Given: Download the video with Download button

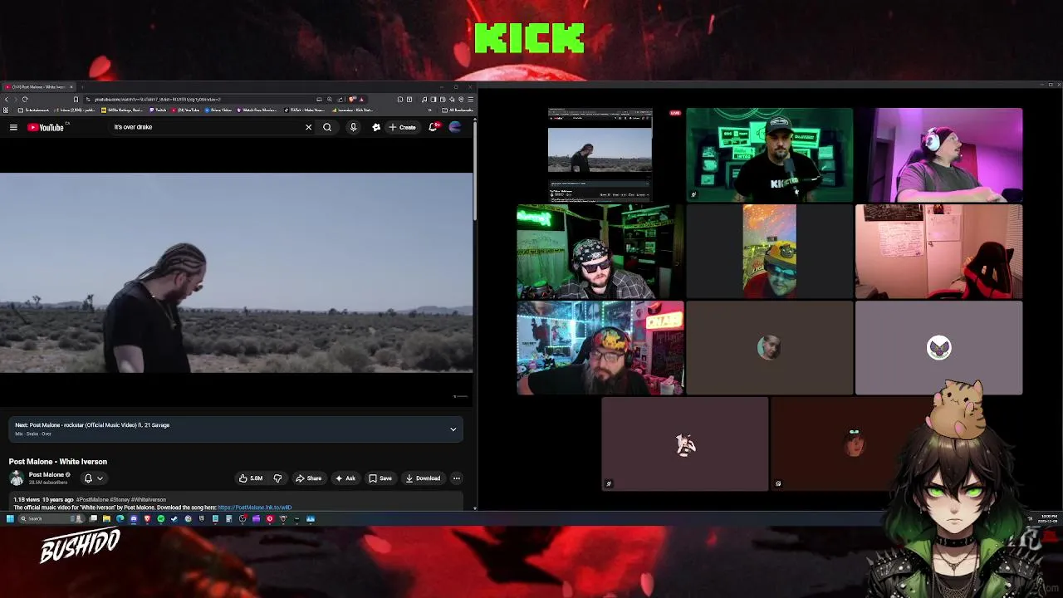Looking at the screenshot, I should click(423, 478).
